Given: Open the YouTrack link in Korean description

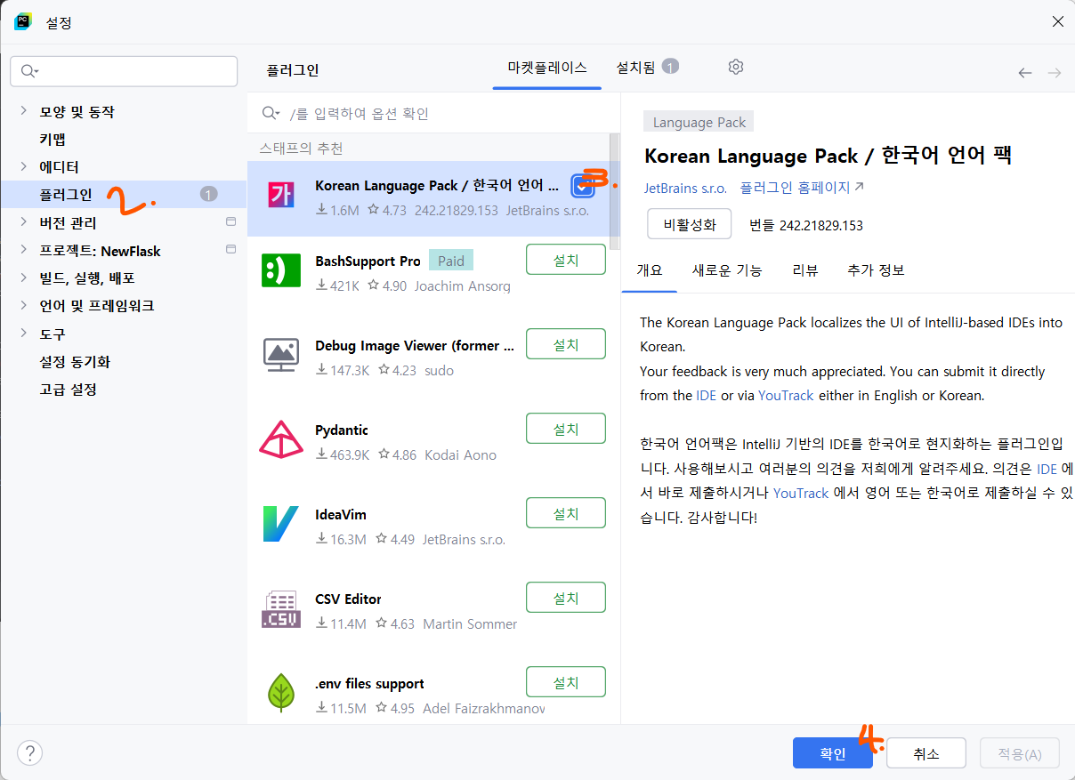Looking at the screenshot, I should tap(801, 493).
